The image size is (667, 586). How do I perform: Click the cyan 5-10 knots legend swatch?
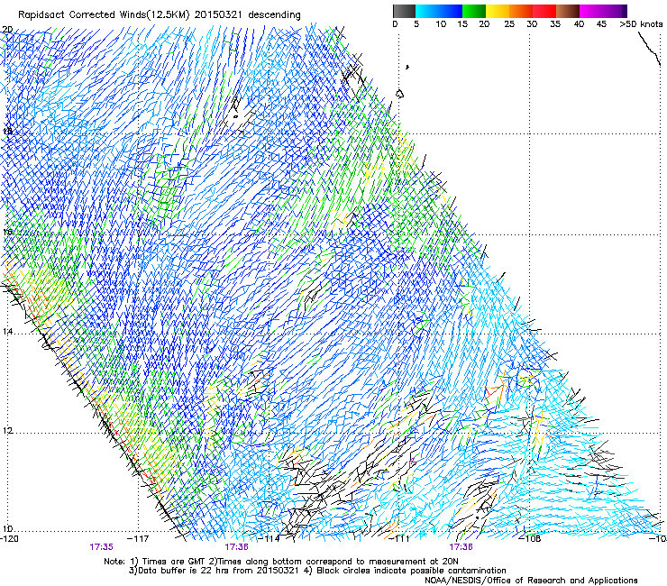point(427,11)
